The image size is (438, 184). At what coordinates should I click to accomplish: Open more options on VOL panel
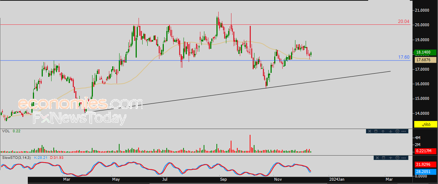tap(404, 131)
